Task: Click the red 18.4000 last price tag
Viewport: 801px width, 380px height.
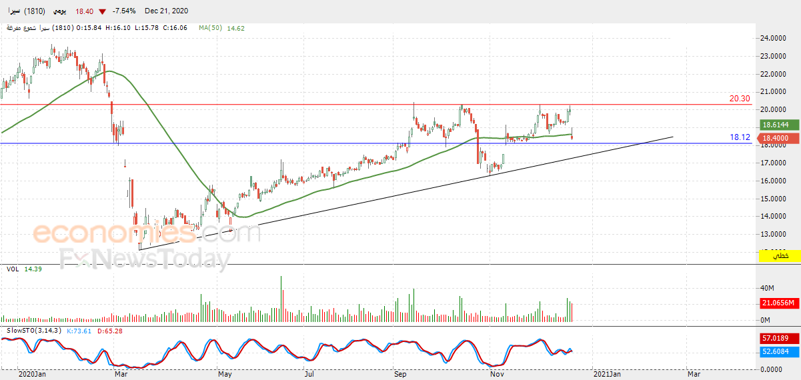Action: [780, 138]
